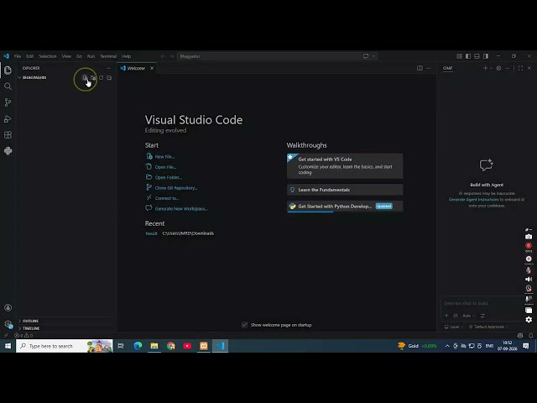The height and width of the screenshot is (403, 537).
Task: Open the Edit menu
Action: coord(30,56)
